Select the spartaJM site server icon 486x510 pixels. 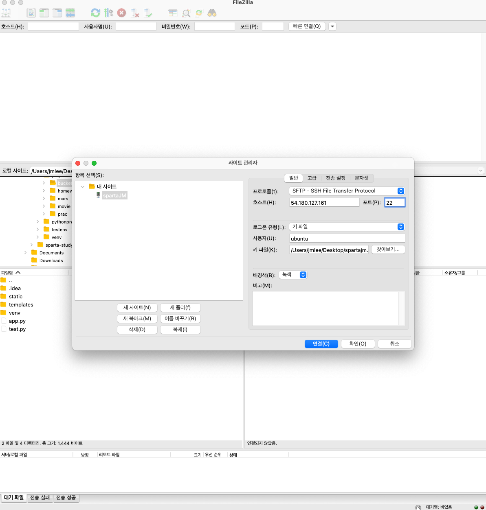(98, 195)
